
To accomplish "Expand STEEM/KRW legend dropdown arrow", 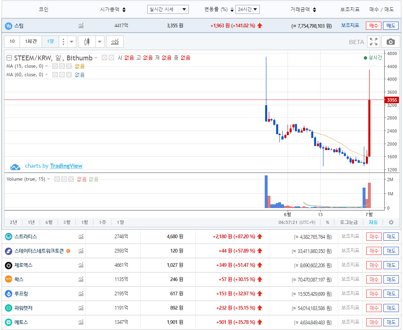I will [96, 58].
